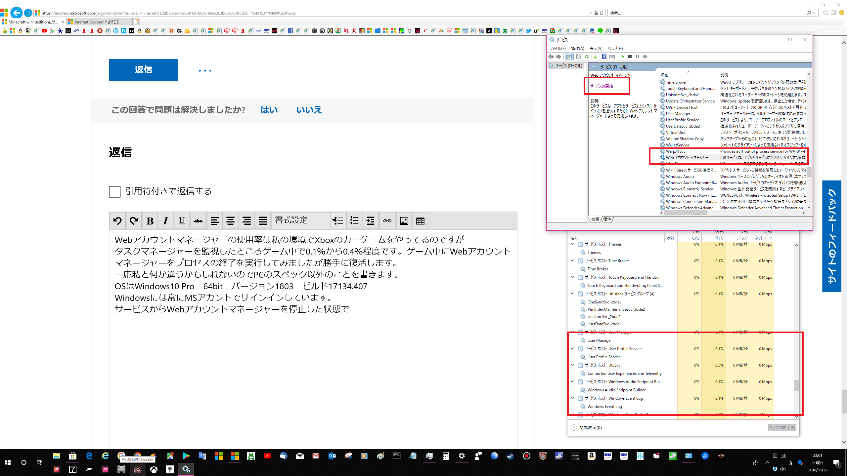Click Start Service play icon in Services toolbar
The width and height of the screenshot is (847, 476).
point(622,57)
